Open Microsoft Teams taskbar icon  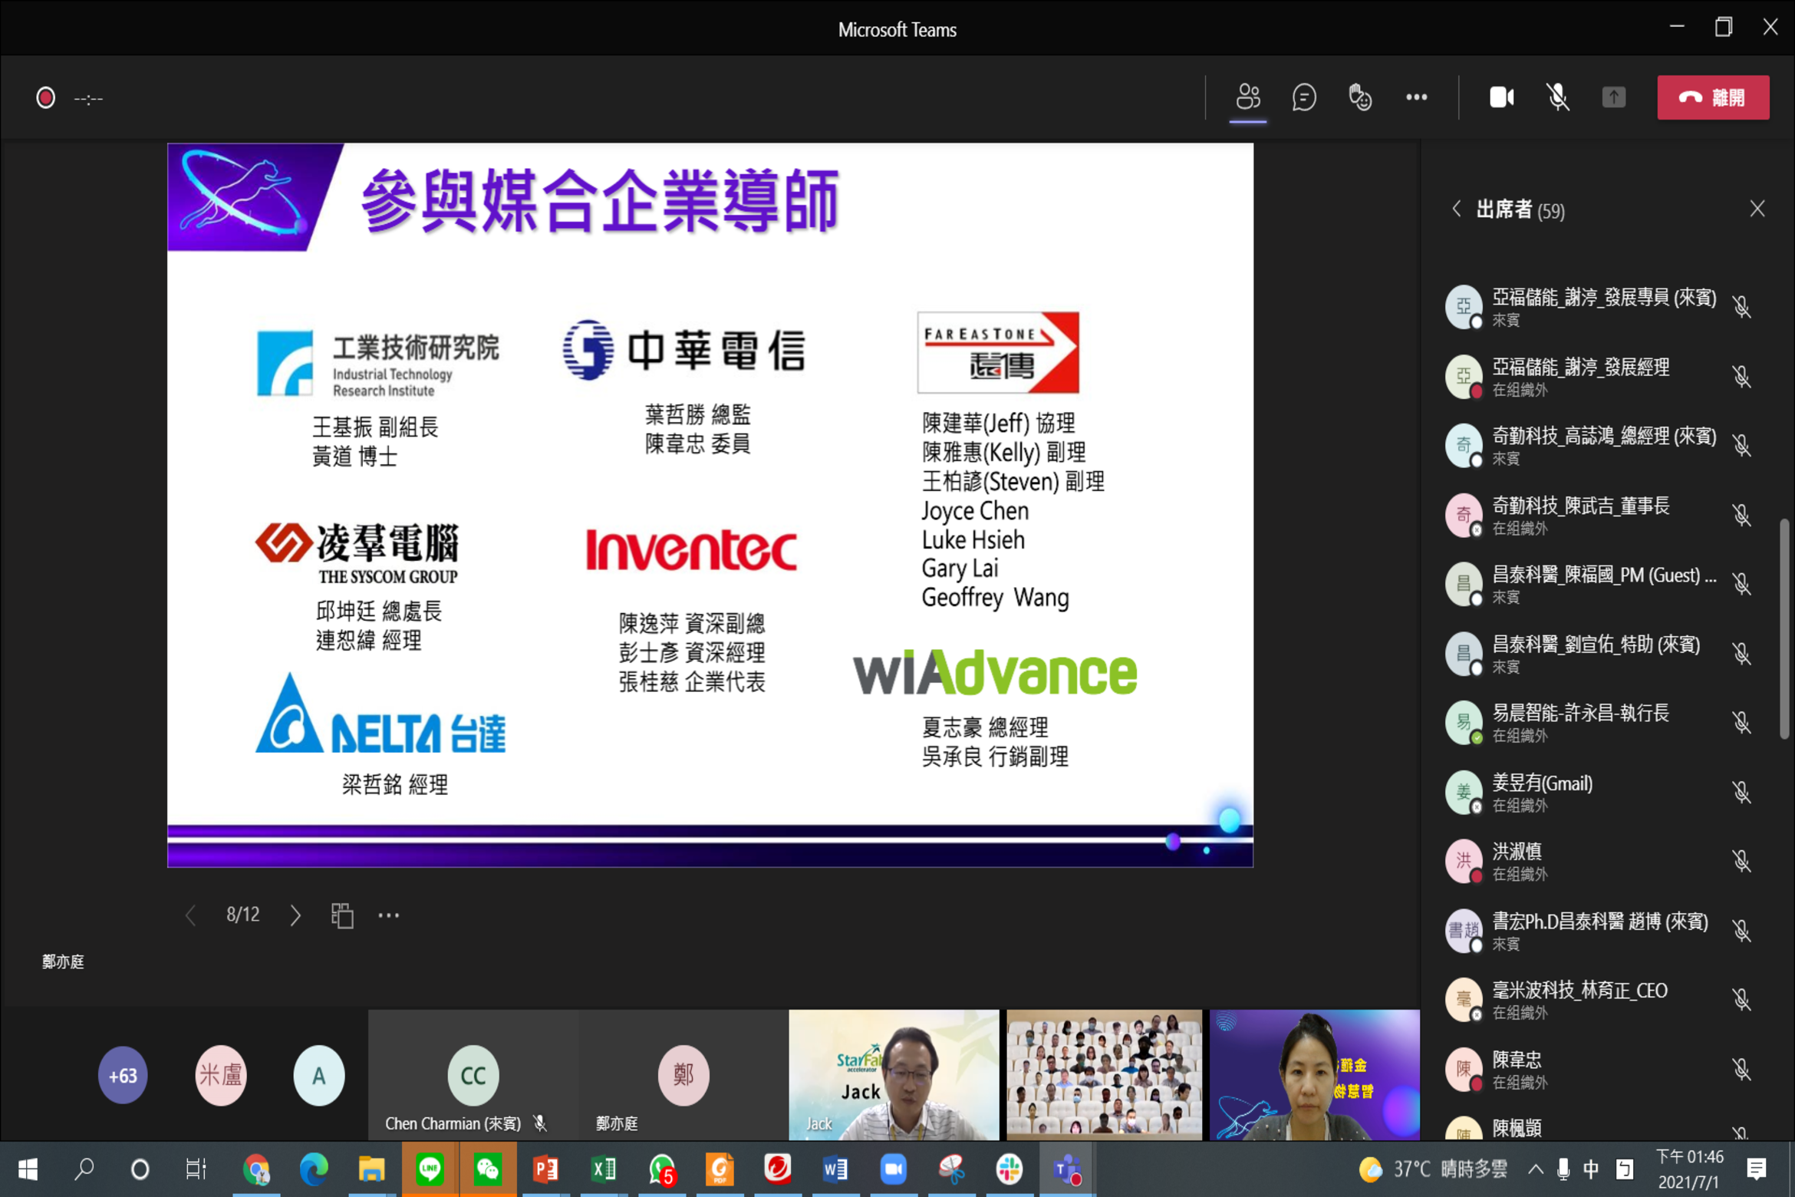(1067, 1169)
